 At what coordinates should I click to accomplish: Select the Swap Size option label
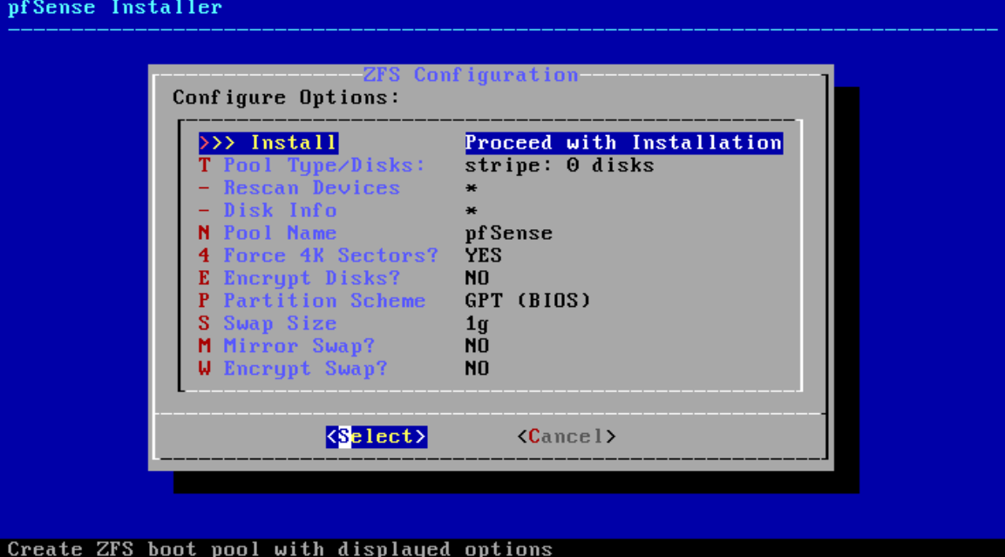coord(279,323)
